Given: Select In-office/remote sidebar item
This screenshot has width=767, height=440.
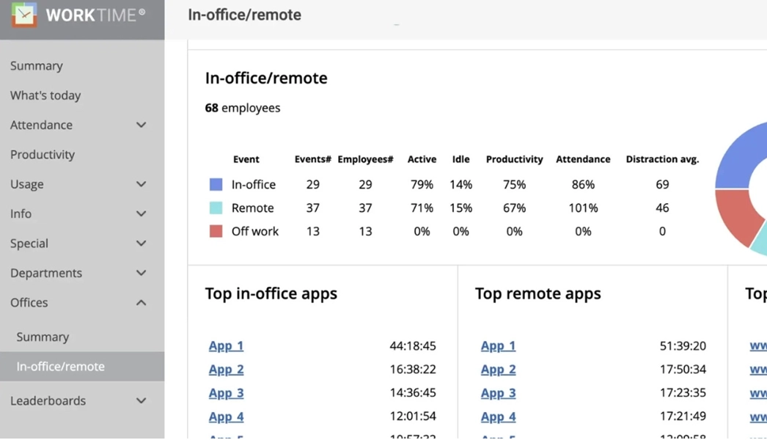Looking at the screenshot, I should coord(61,367).
